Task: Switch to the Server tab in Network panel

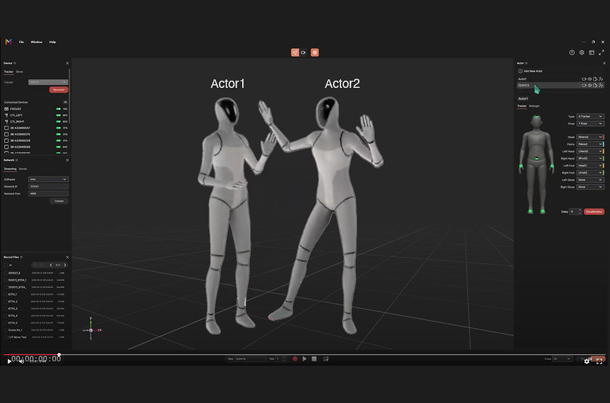Action: (x=23, y=169)
